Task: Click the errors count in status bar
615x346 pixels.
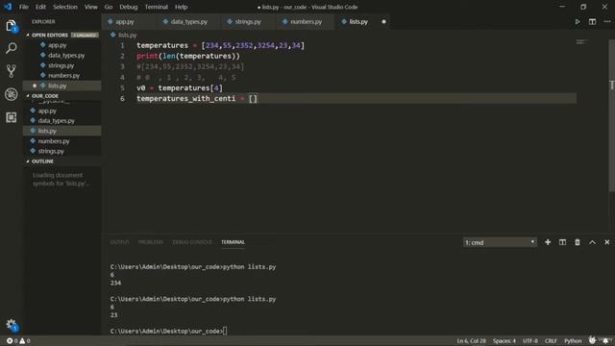Action: (x=12, y=341)
